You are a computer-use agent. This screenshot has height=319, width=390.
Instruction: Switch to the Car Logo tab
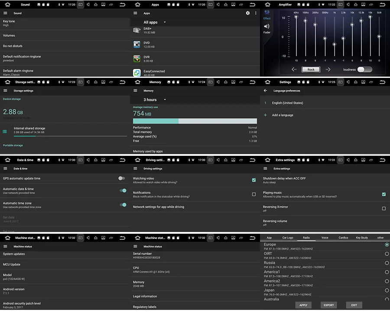[288, 238]
